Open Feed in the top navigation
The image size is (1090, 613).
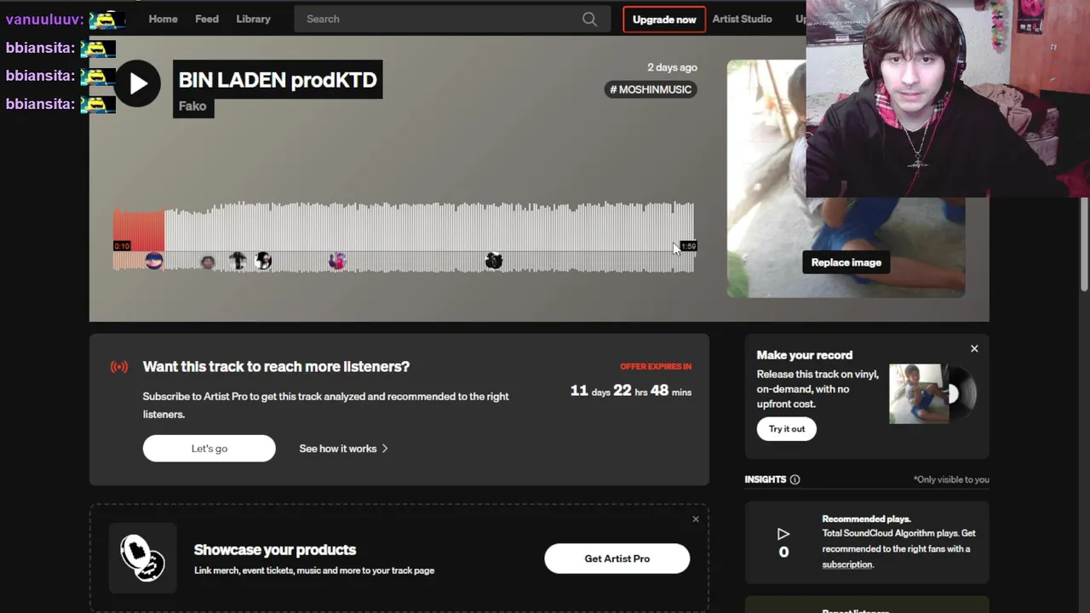(x=207, y=19)
